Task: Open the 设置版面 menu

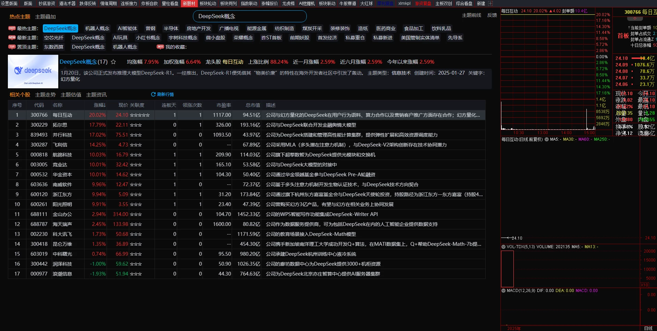Action: pos(9,3)
